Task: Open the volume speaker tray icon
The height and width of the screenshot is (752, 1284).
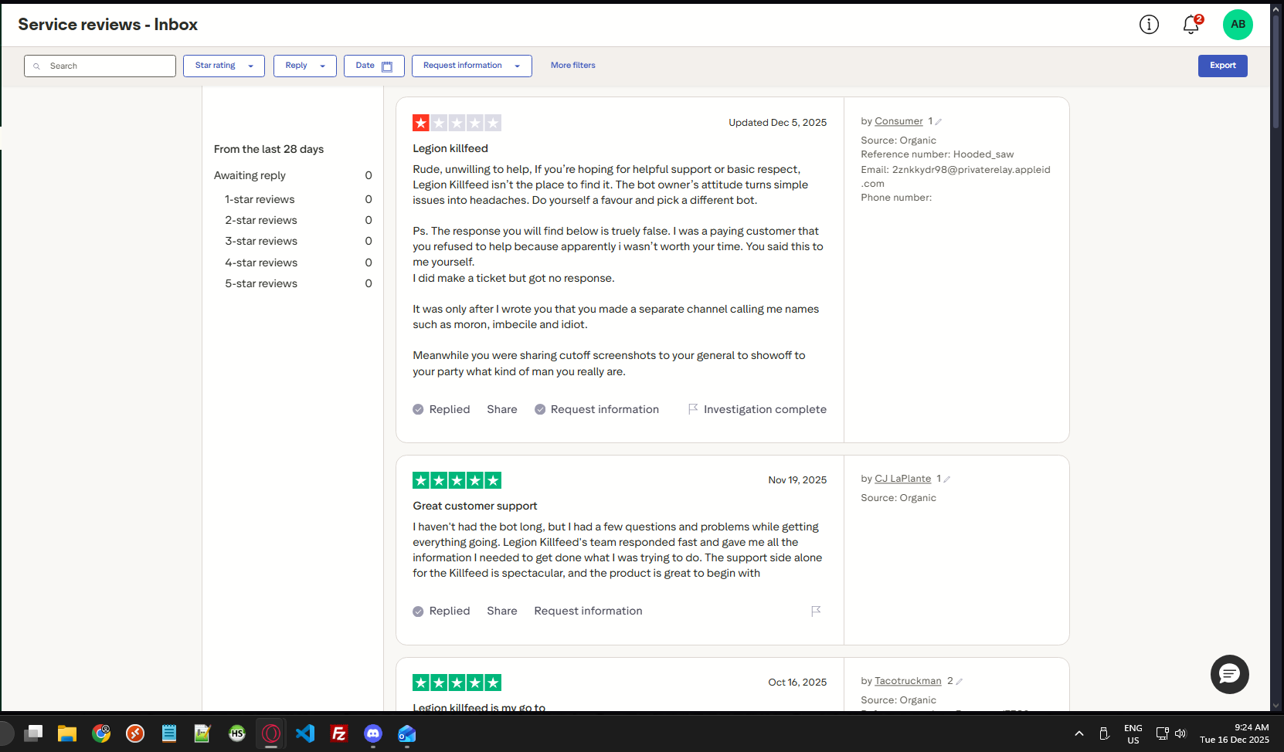Action: (x=1180, y=733)
